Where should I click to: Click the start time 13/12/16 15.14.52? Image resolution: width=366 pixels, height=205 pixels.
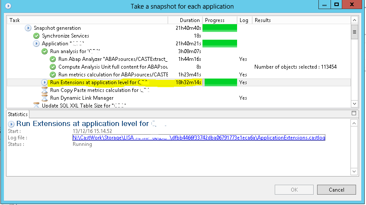(x=92, y=131)
